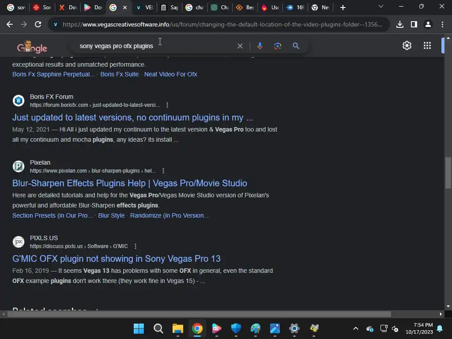The height and width of the screenshot is (339, 452).
Task: Click the forward navigation arrow
Action: click(x=24, y=25)
